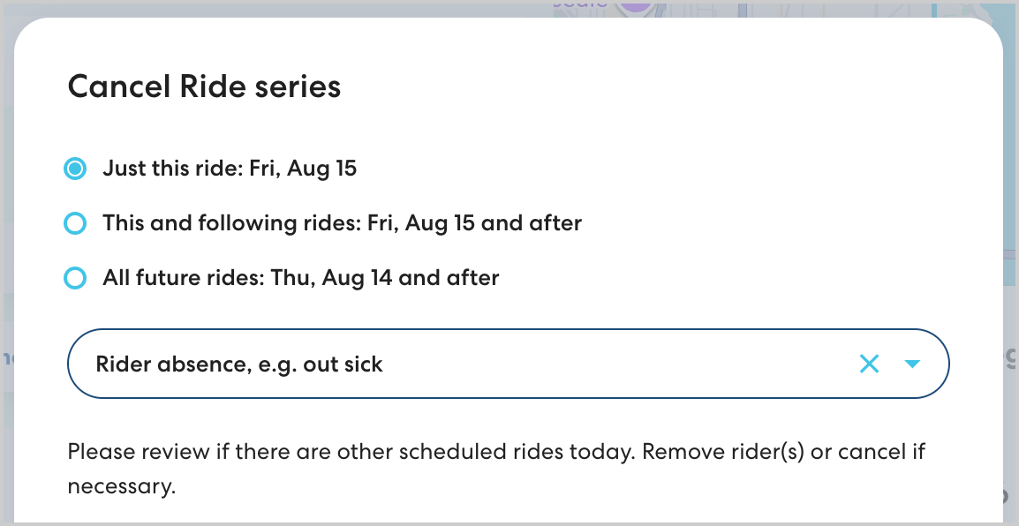Screen dimensions: 1019x526
Task: Select 'All future rides' radio button
Action: (x=75, y=279)
